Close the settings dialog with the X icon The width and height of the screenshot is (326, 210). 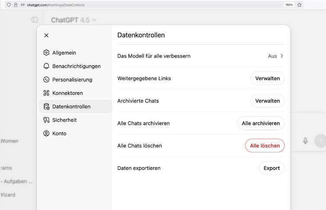(x=46, y=36)
